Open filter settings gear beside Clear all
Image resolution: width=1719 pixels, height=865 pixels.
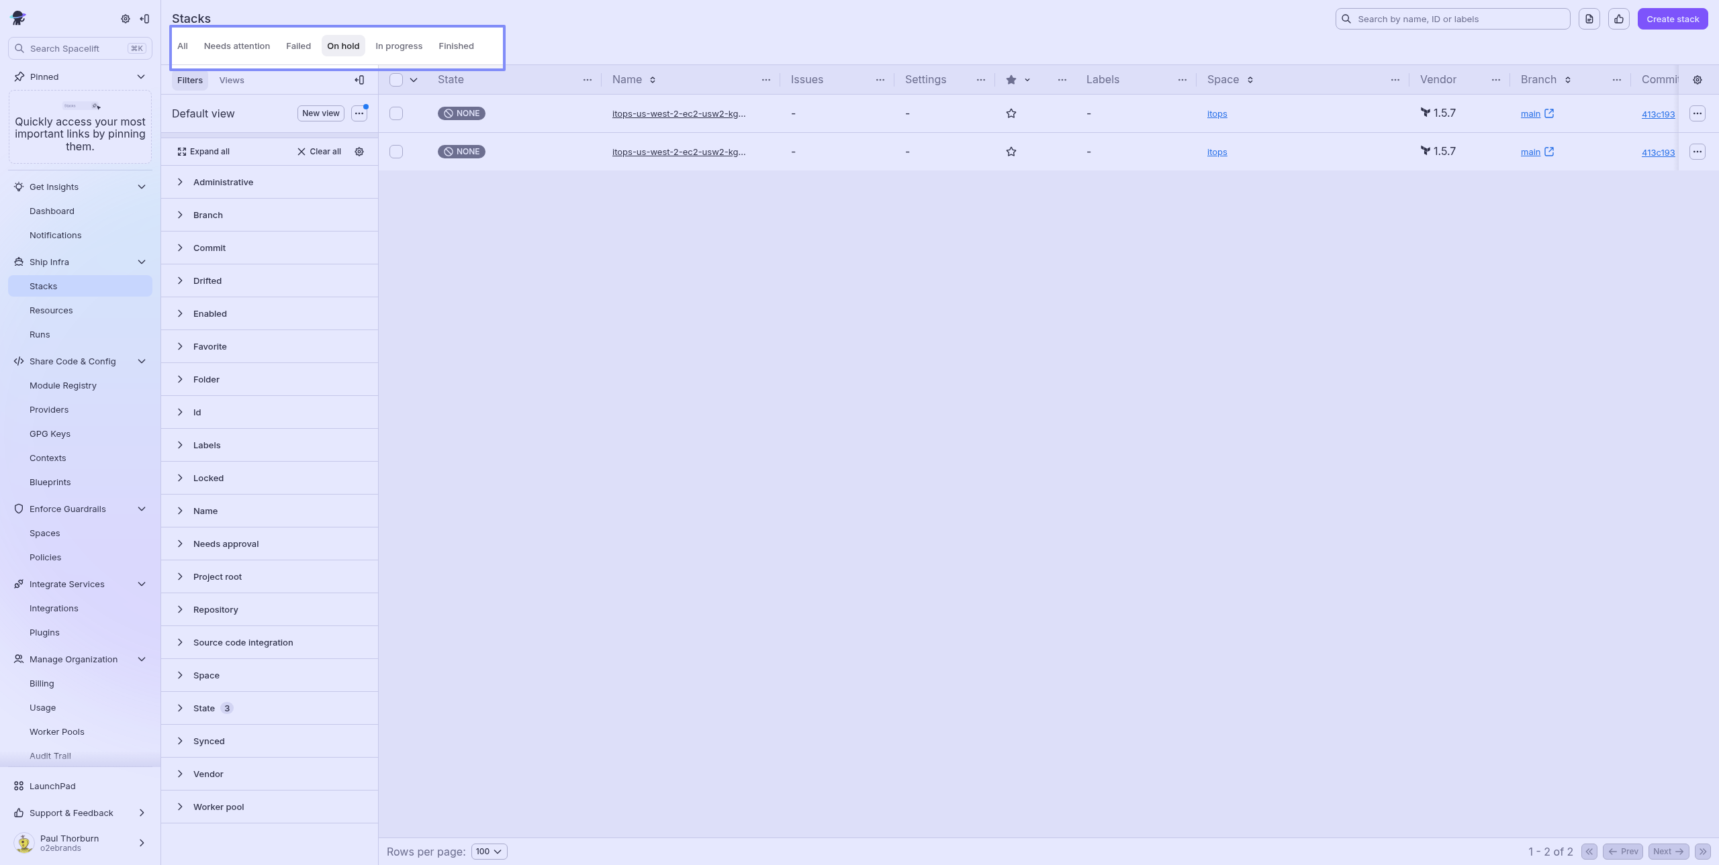[x=359, y=152]
